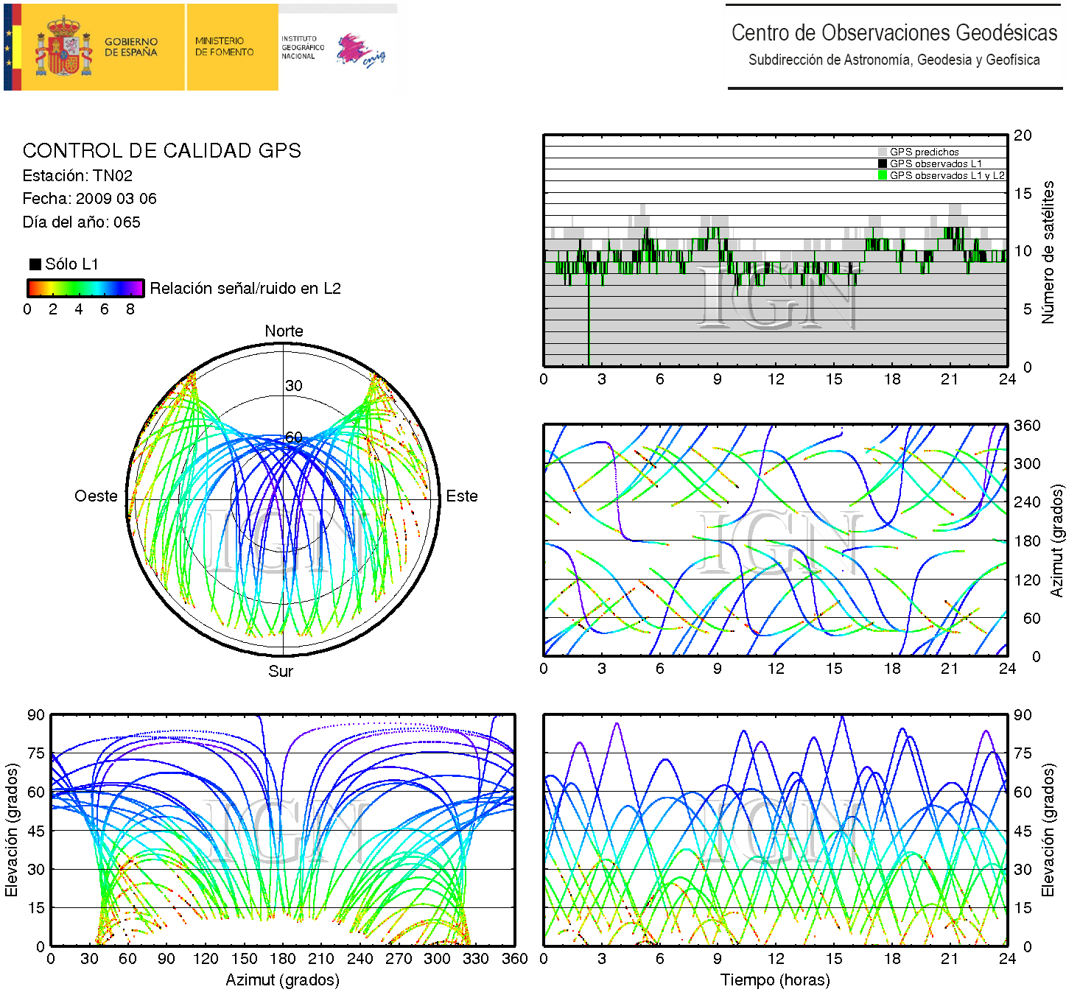Click the Norte label on the polar plot
Viewport: 1066px width, 992px height.
pos(284,331)
